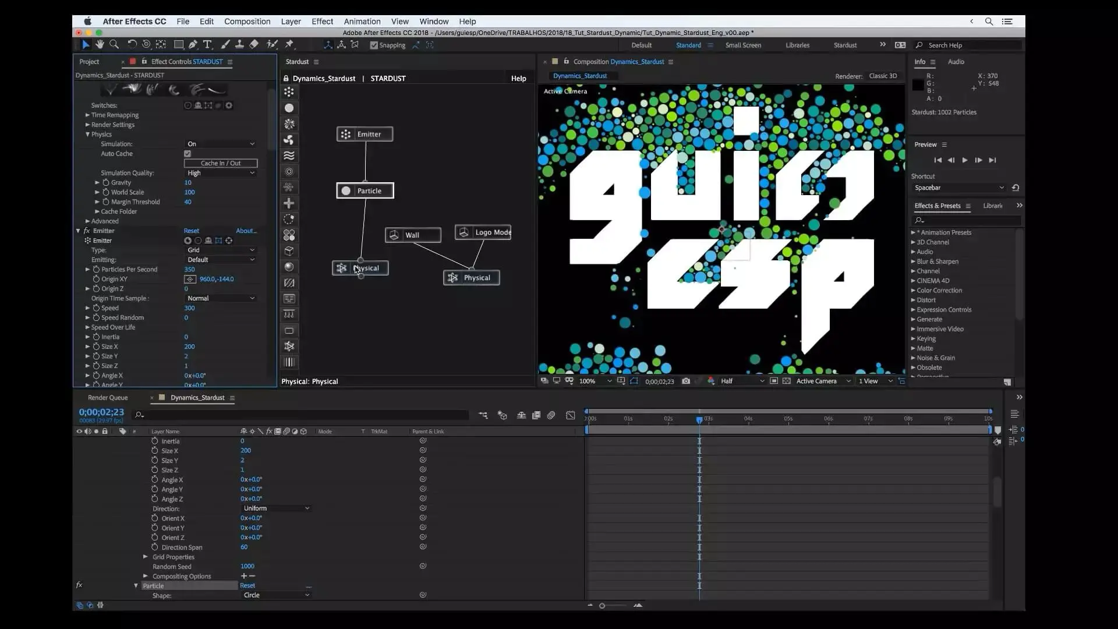Click the timeline layer search field
Image resolution: width=1118 pixels, height=629 pixels.
pos(300,415)
